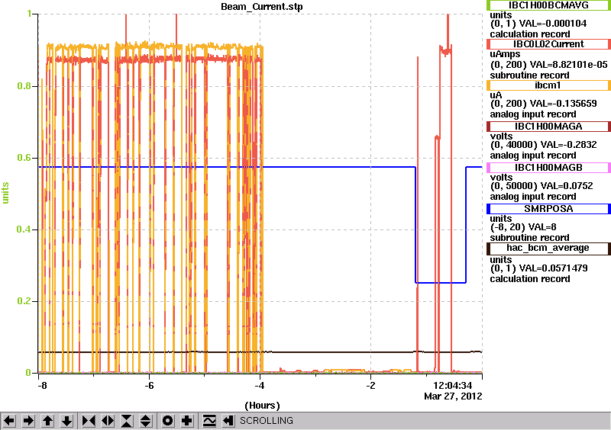Click the VAL=0.0571479 reading

coord(554,268)
